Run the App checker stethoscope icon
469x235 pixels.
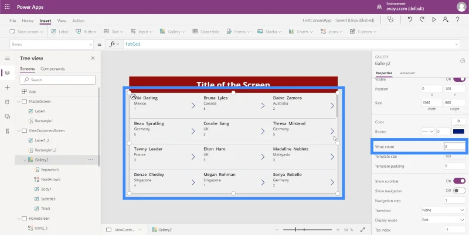[390, 20]
